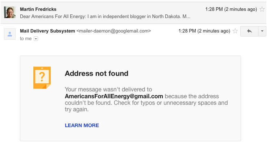The width and height of the screenshot is (270, 151).
Task: Star the Mail Delivery Subsystem message
Action: (235, 31)
